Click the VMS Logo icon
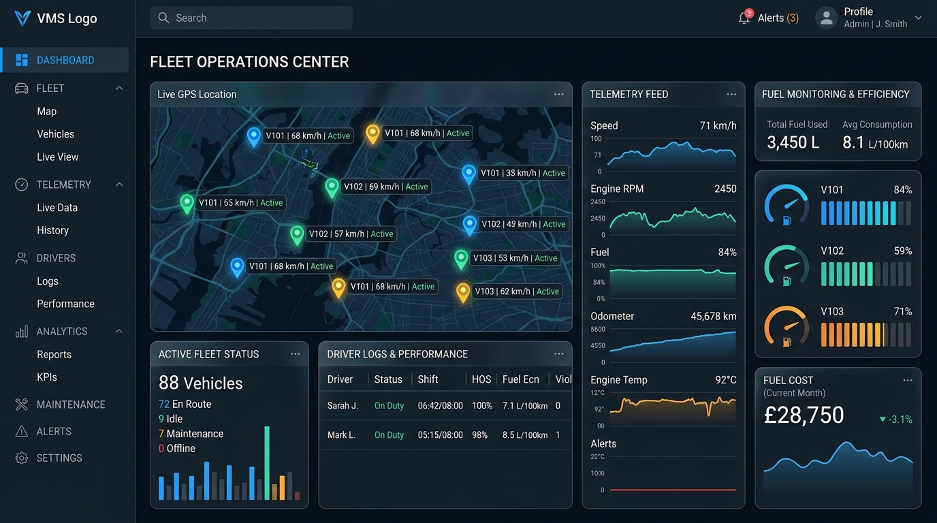Screen dimensions: 937x523 tap(22, 18)
